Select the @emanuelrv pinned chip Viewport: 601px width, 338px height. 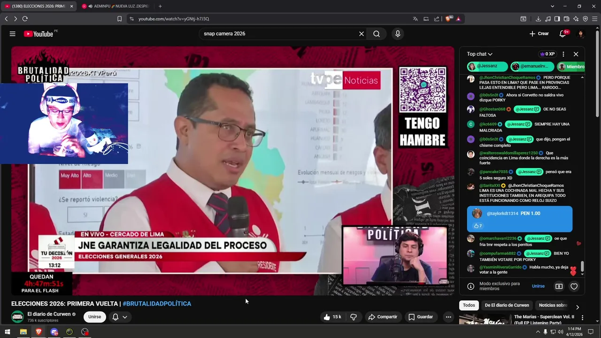[x=532, y=66]
